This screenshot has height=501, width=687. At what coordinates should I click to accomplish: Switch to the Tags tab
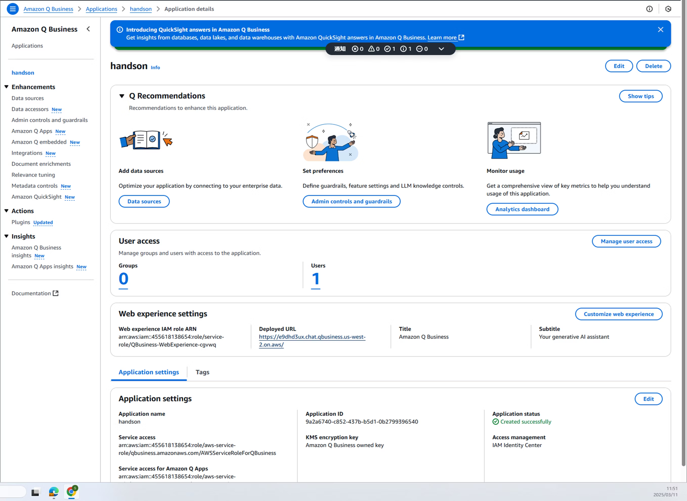click(x=202, y=372)
